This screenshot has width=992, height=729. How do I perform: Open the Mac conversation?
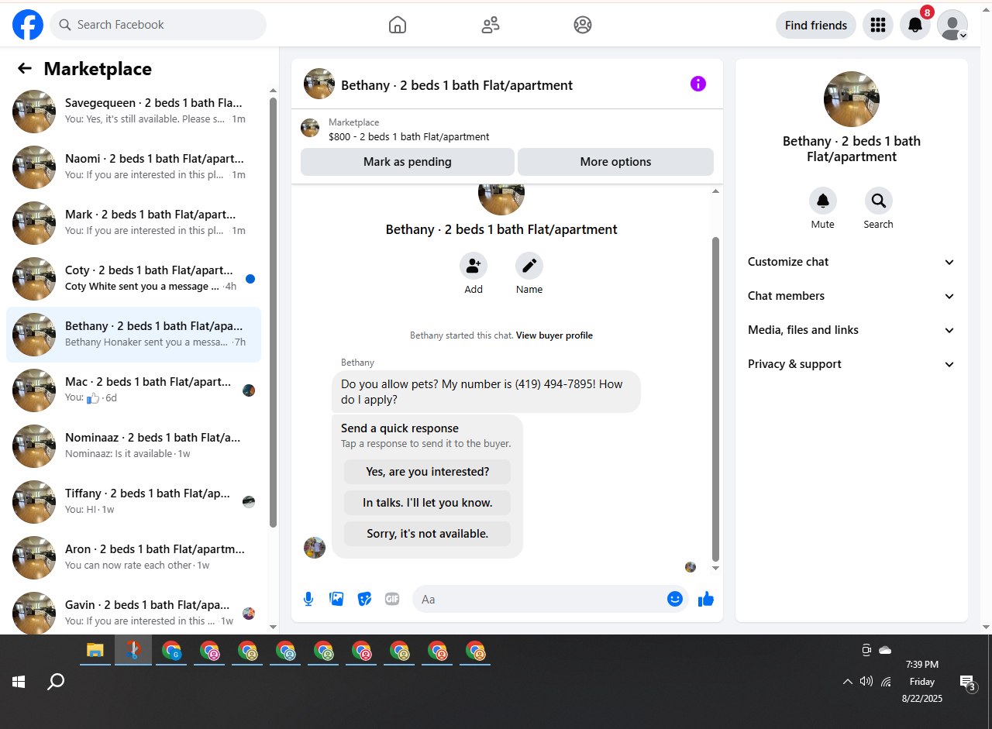tap(133, 390)
